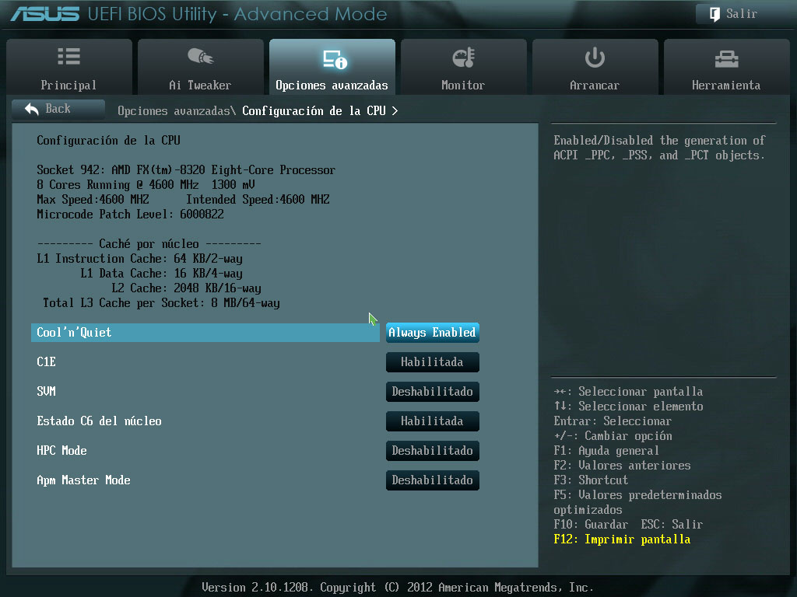Click the Back arrow icon
797x597 pixels.
(32, 109)
